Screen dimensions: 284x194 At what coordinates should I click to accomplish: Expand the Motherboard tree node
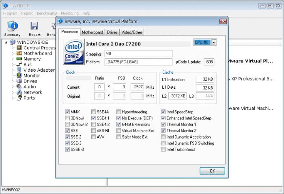coord(13,53)
